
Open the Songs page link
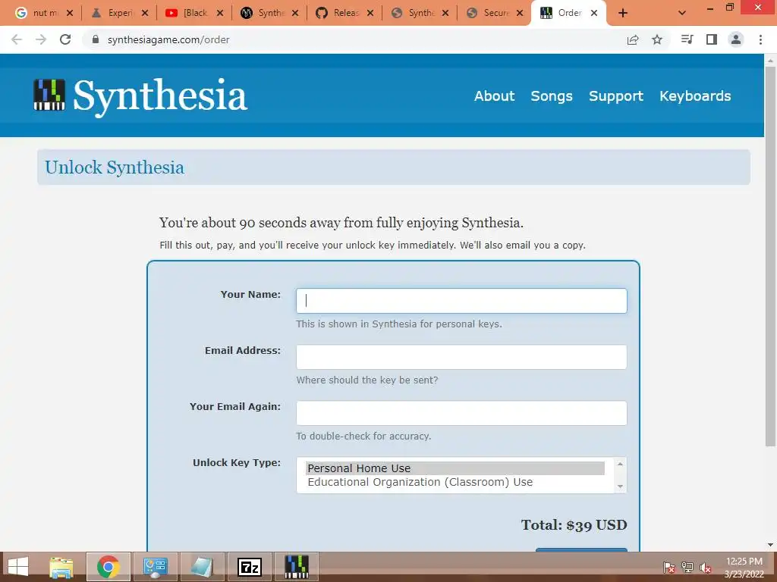[552, 96]
